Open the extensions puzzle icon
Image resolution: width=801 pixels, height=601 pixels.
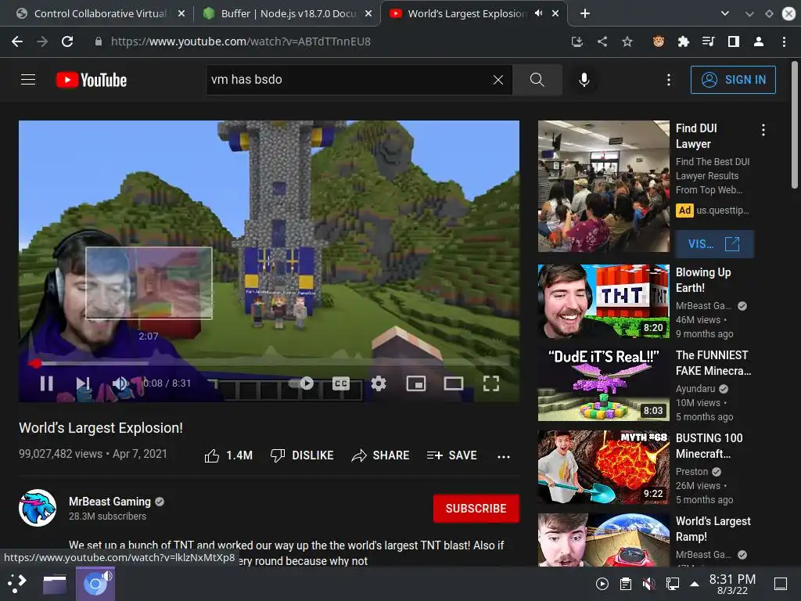684,41
